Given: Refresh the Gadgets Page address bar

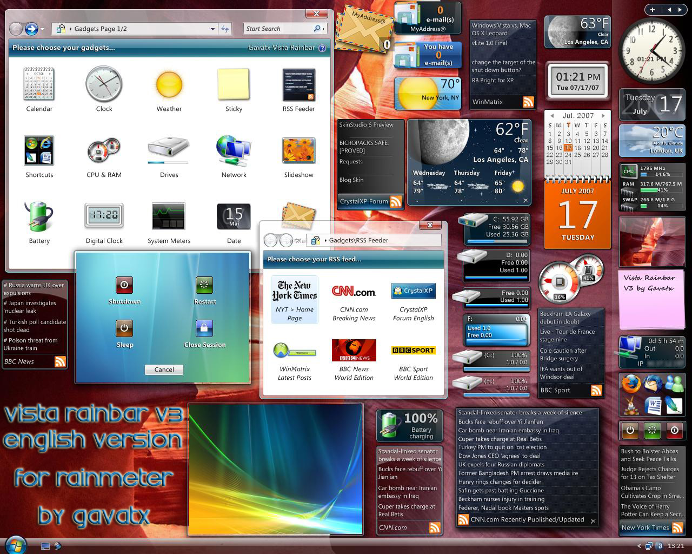Looking at the screenshot, I should (225, 29).
